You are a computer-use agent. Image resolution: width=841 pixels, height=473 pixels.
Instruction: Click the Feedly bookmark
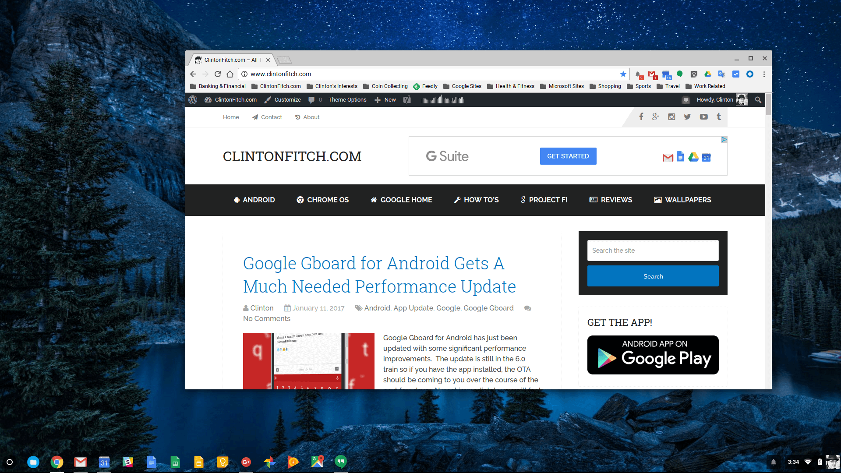[425, 86]
